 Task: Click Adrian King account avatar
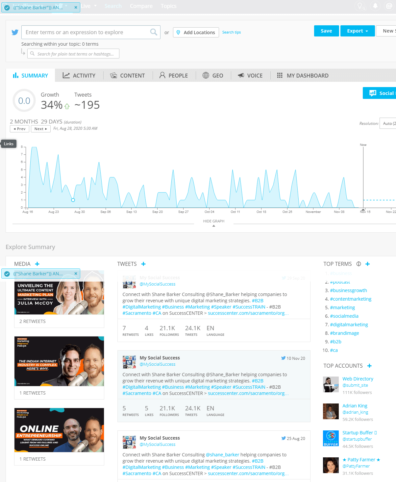(331, 411)
